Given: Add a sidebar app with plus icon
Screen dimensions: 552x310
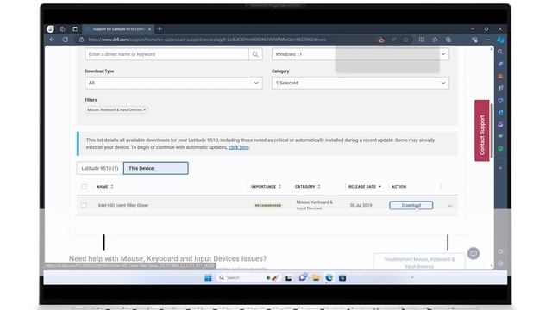Looking at the screenshot, I should pyautogui.click(x=500, y=168).
